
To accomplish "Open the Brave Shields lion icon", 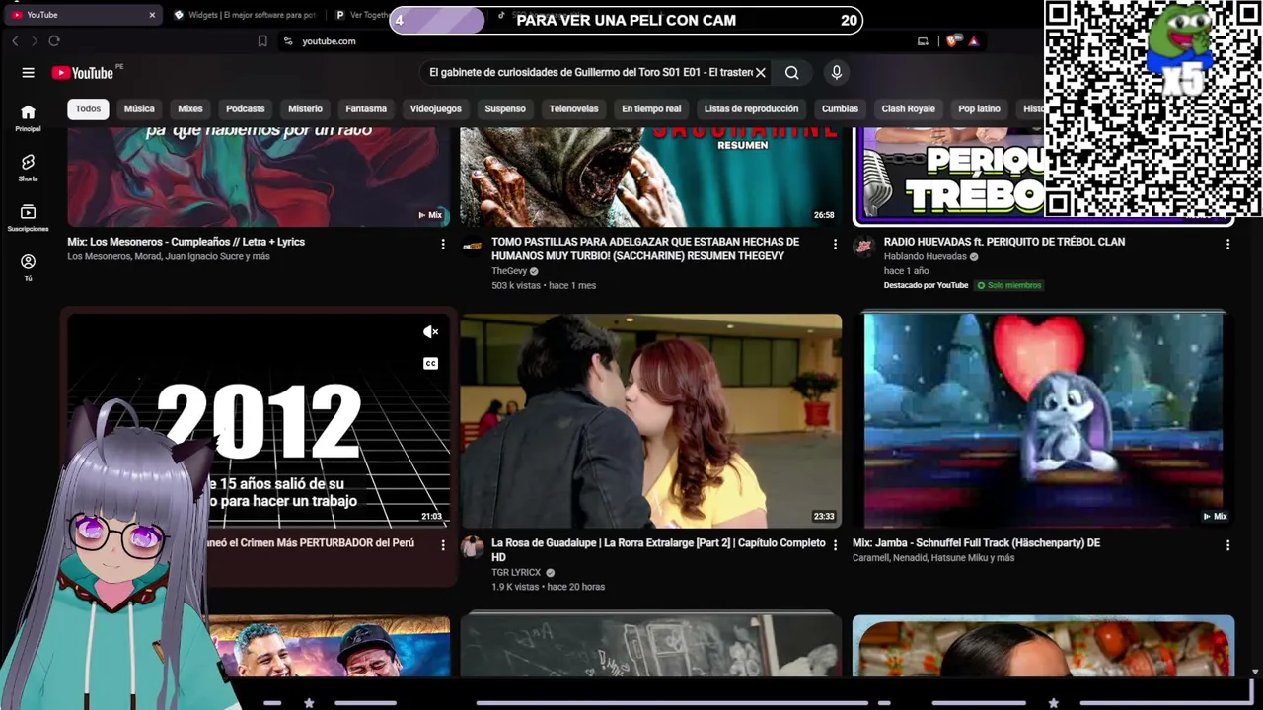I will (952, 41).
